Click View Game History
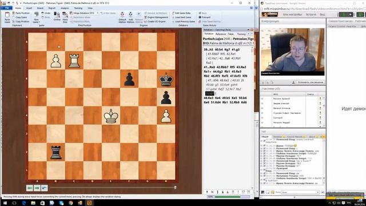Screen dimensions: 366x206 pos(209,22)
